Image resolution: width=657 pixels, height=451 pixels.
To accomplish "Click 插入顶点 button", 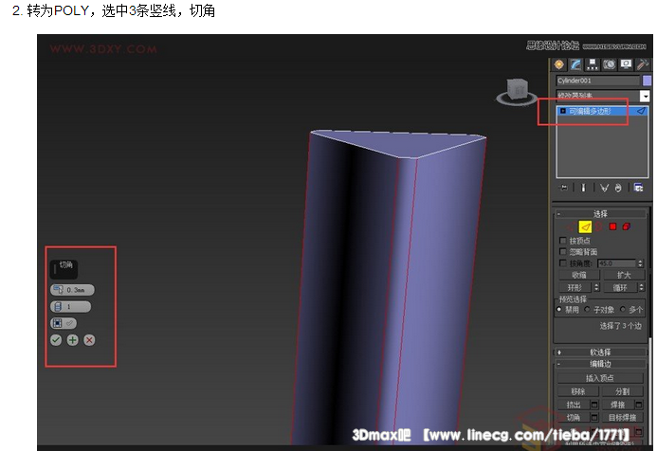I will 600,378.
